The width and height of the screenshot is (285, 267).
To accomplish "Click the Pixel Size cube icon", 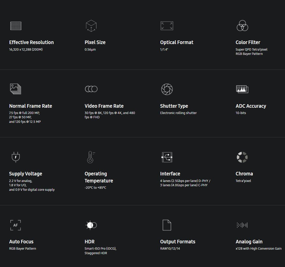I will click(x=91, y=26).
